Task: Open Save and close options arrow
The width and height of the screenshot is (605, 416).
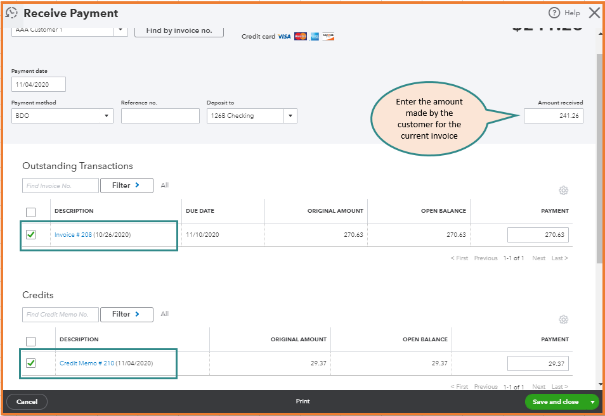Action: pyautogui.click(x=592, y=401)
